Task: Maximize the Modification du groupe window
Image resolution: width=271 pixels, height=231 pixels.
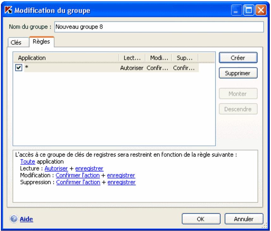Action: coord(249,10)
